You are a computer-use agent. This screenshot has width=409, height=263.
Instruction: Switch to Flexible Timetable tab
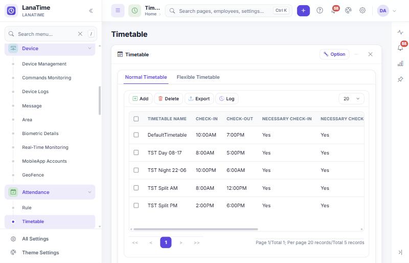(198, 77)
